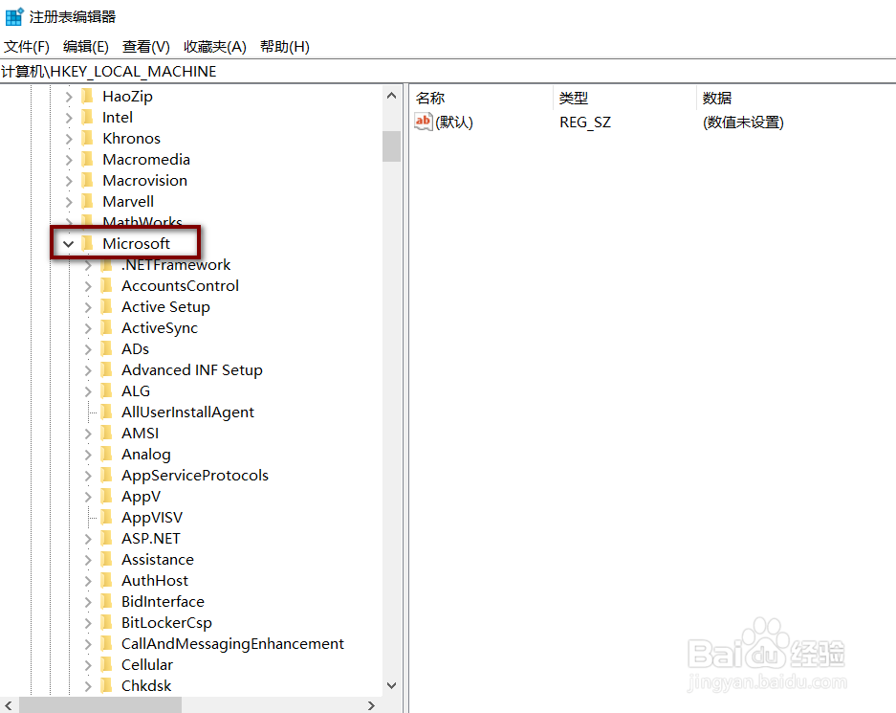Select the BitLockerCsp key label
Image resolution: width=896 pixels, height=713 pixels.
166,623
